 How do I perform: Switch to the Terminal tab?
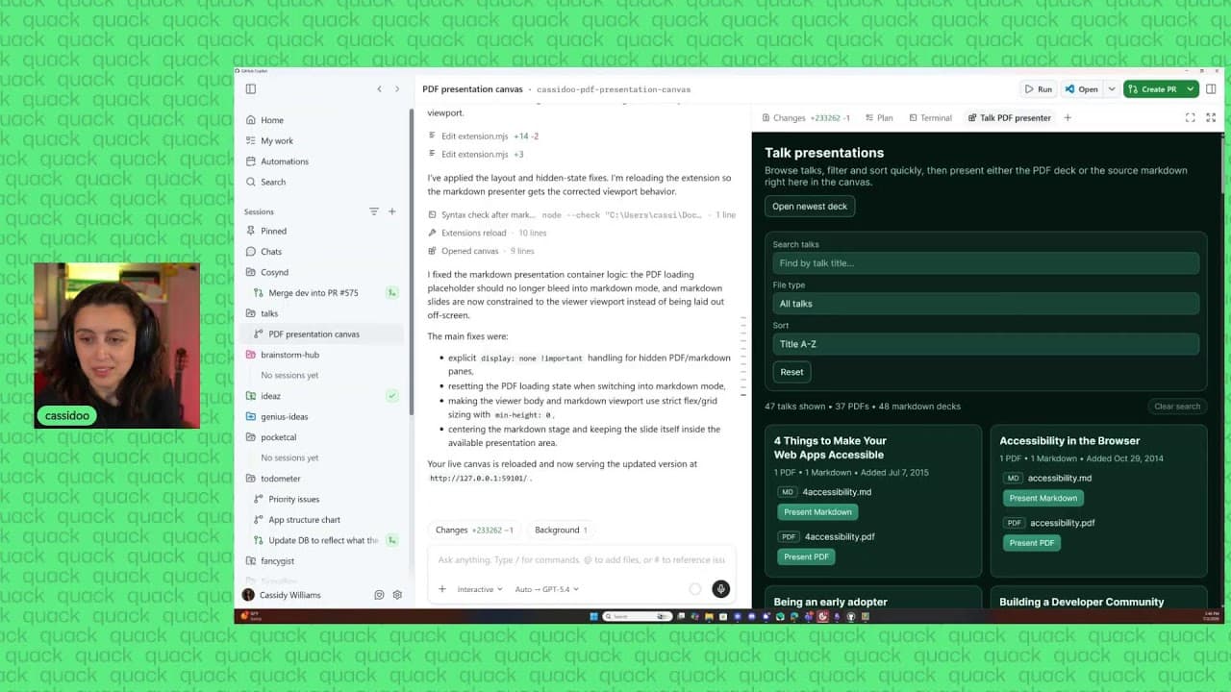(x=930, y=118)
